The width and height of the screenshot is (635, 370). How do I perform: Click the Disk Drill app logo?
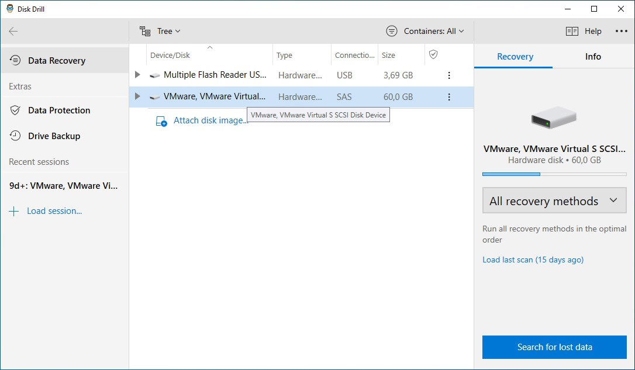pyautogui.click(x=10, y=9)
